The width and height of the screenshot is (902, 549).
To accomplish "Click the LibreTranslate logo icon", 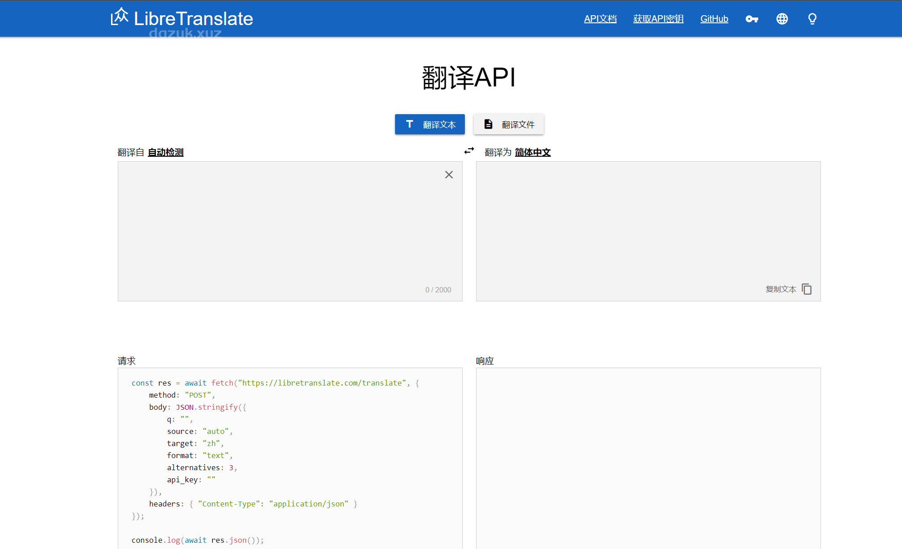I will click(120, 17).
